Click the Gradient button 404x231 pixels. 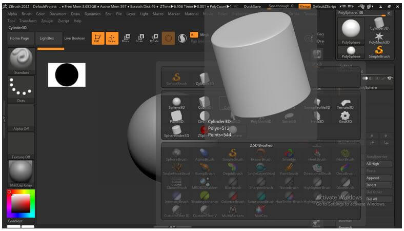[15, 221]
